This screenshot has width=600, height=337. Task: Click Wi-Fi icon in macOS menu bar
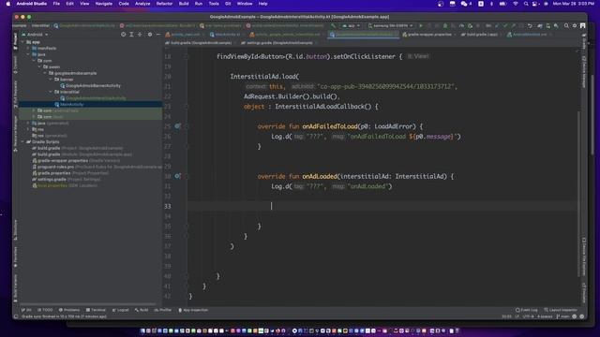516,4
